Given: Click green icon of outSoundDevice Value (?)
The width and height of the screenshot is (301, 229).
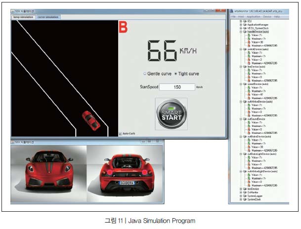Looking at the screenshot, I should 249,122.
